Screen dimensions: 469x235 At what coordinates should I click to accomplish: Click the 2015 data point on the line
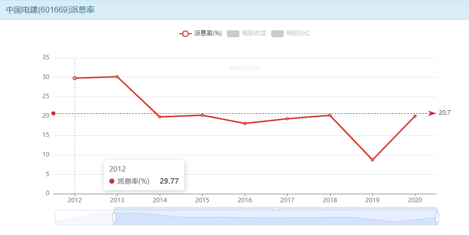tap(202, 115)
